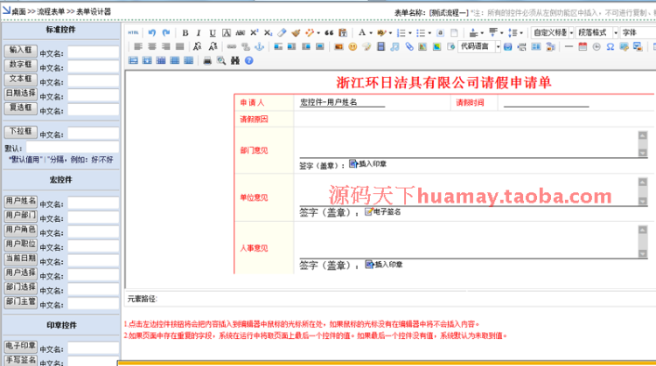The height and width of the screenshot is (366, 656).
Task: Print the form with printer icon
Action: pyautogui.click(x=207, y=60)
